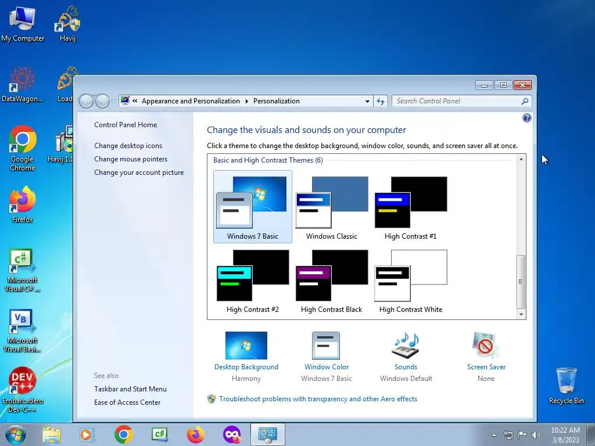Select the Windows 7 Basic theme
The height and width of the screenshot is (446, 595).
click(x=253, y=207)
